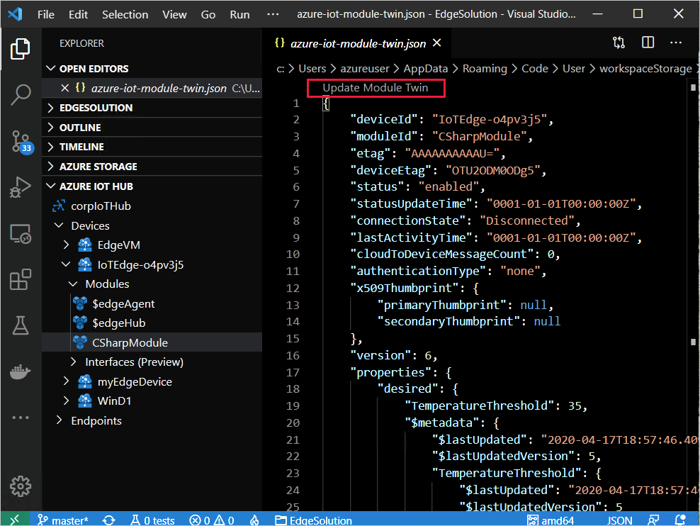This screenshot has width=700, height=526.
Task: Open the Manage gear icon
Action: [x=20, y=486]
